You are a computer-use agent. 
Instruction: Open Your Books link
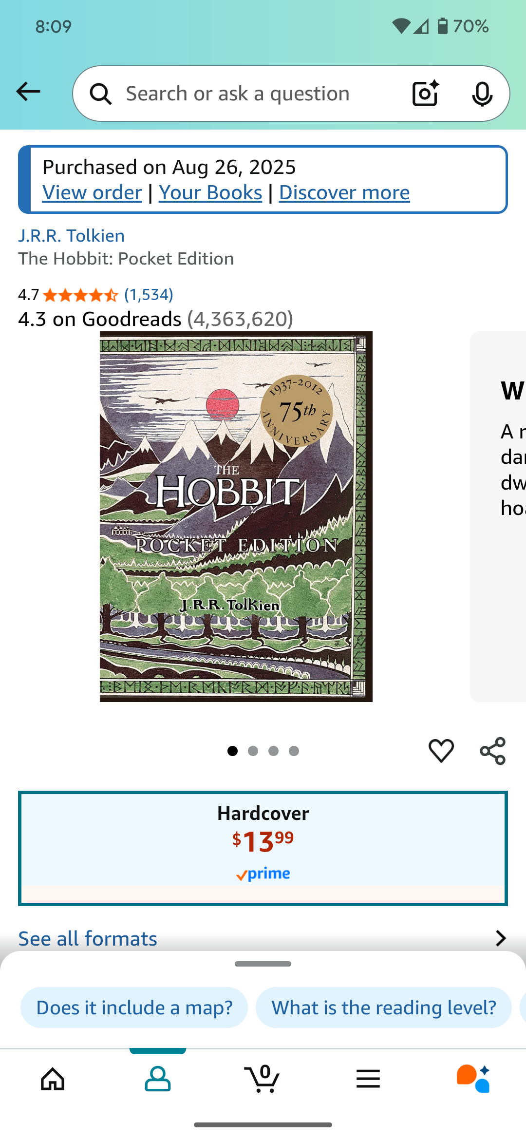[x=210, y=192]
